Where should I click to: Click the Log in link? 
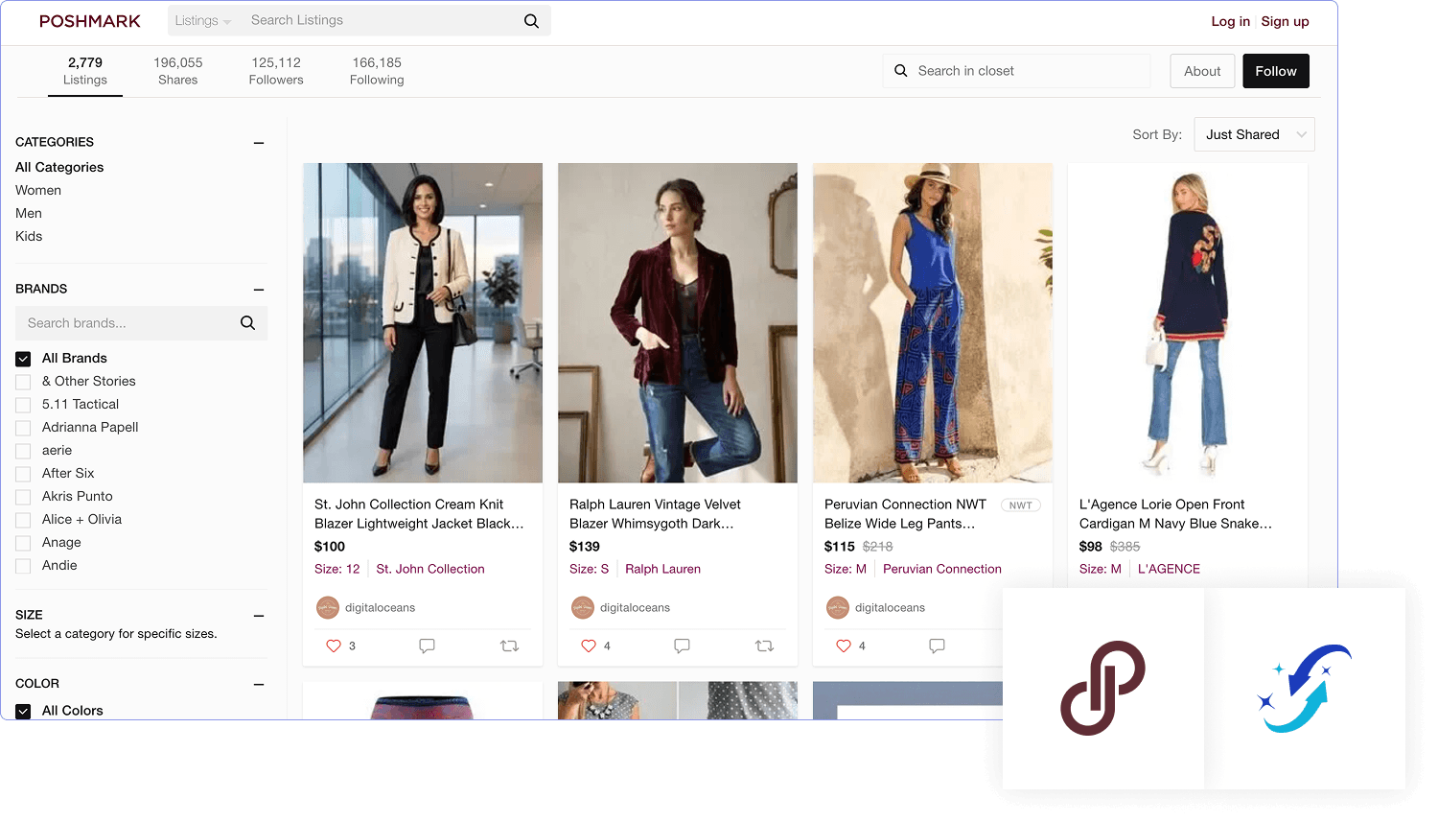[x=1231, y=21]
